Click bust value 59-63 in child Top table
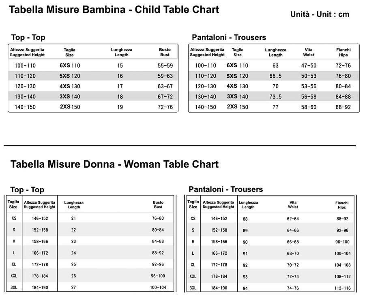The height and width of the screenshot is (300, 365). coord(165,76)
